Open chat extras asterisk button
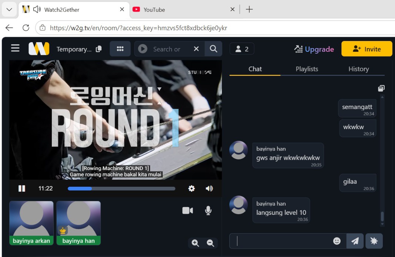 [x=374, y=241]
